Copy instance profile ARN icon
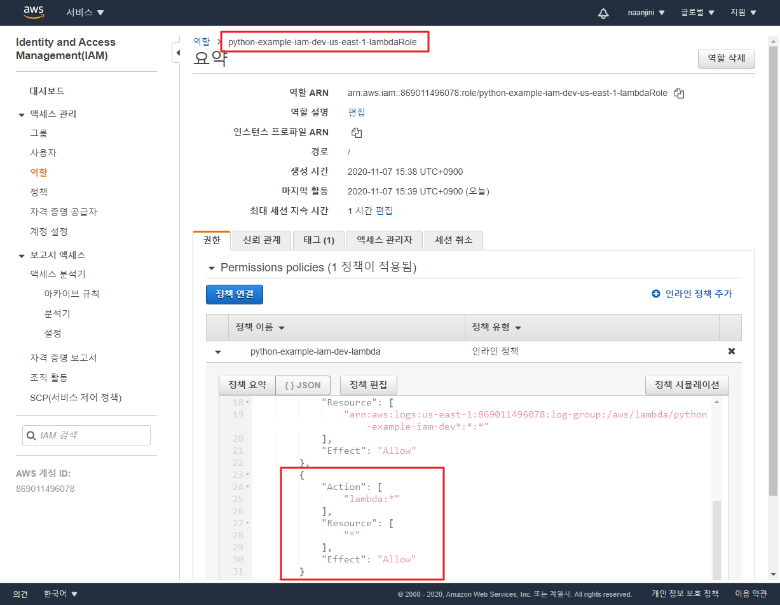 [x=357, y=133]
